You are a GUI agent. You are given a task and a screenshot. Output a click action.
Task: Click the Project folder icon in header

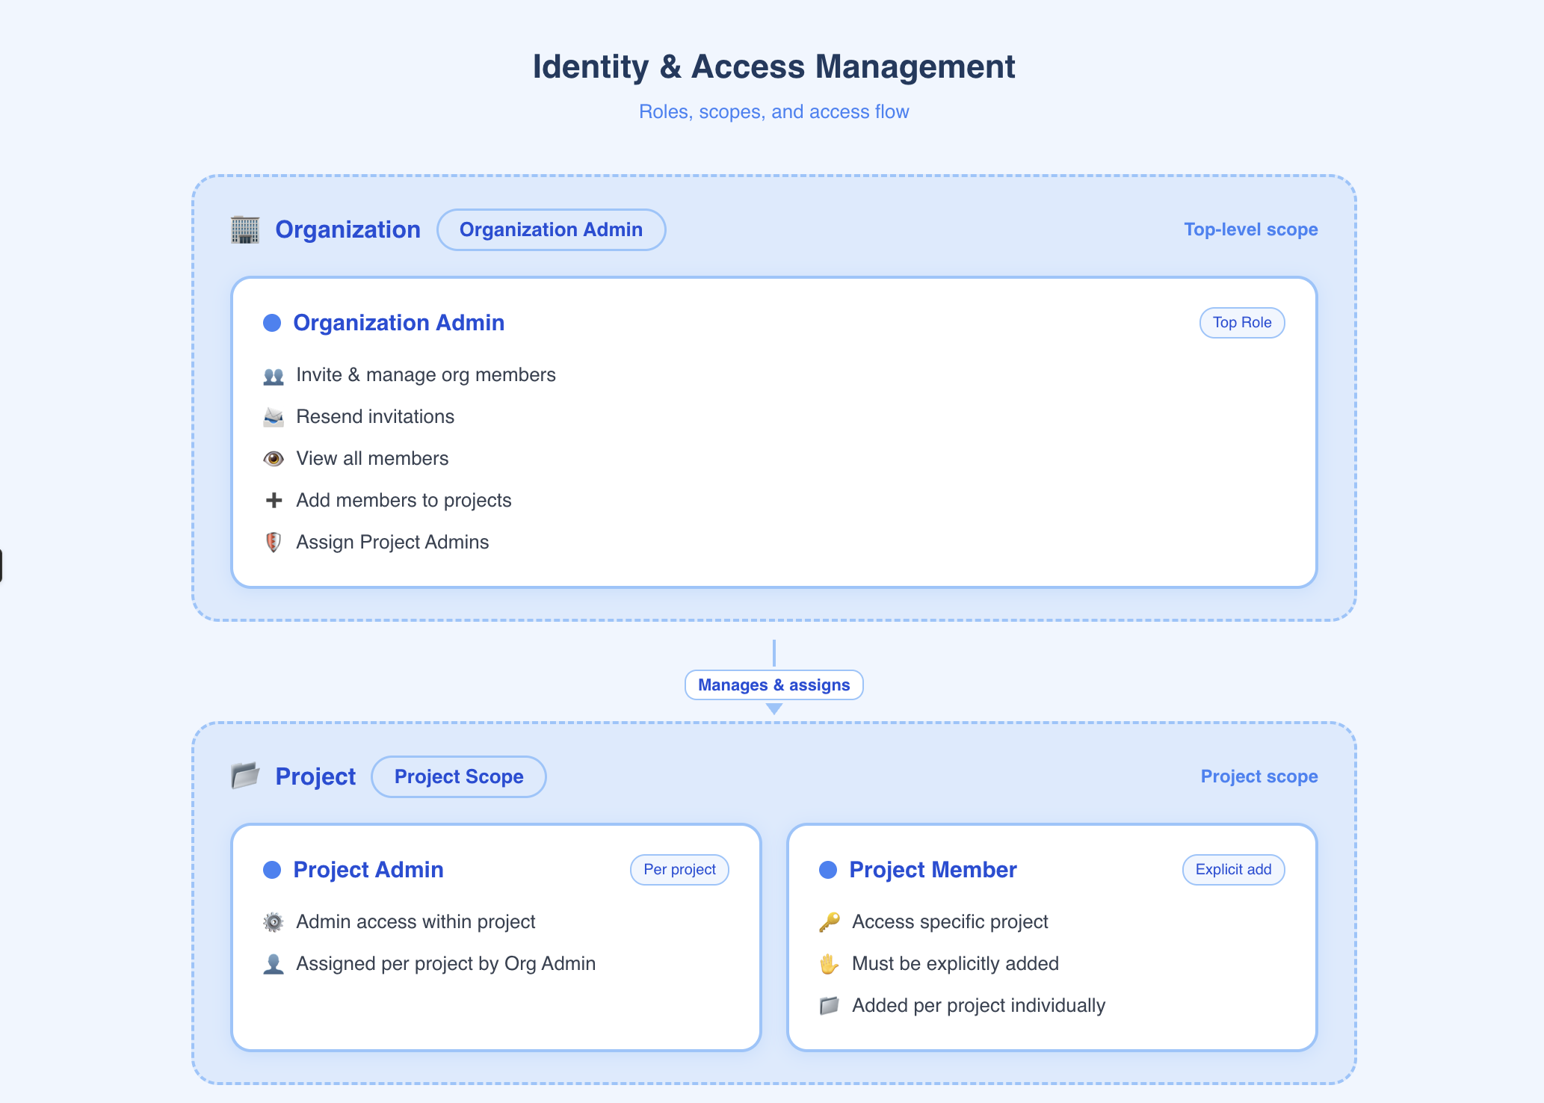click(x=245, y=776)
